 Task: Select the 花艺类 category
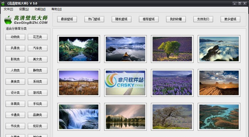click(38, 37)
